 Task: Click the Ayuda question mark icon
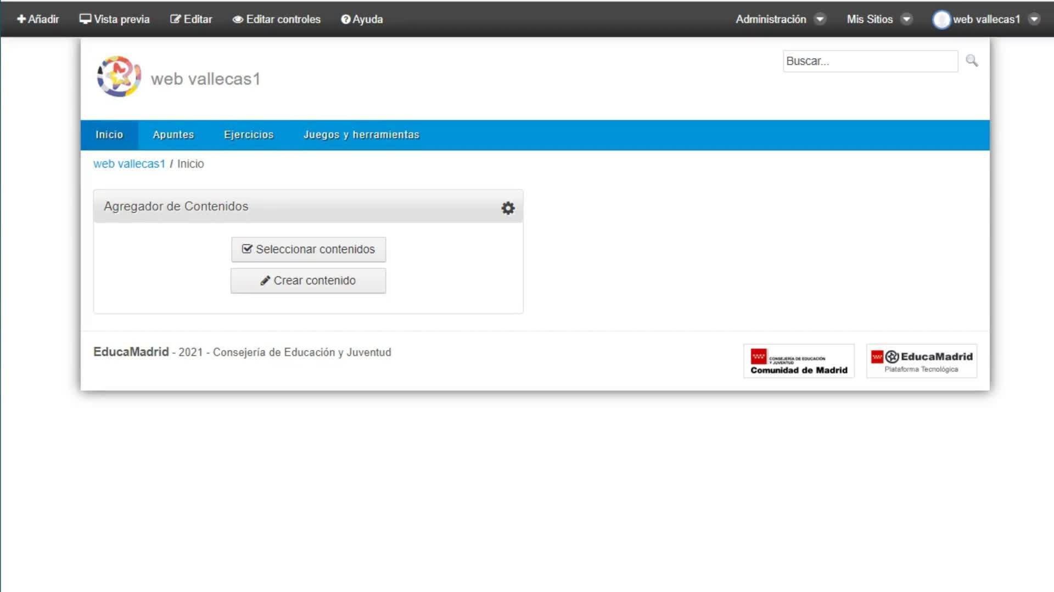(x=346, y=20)
